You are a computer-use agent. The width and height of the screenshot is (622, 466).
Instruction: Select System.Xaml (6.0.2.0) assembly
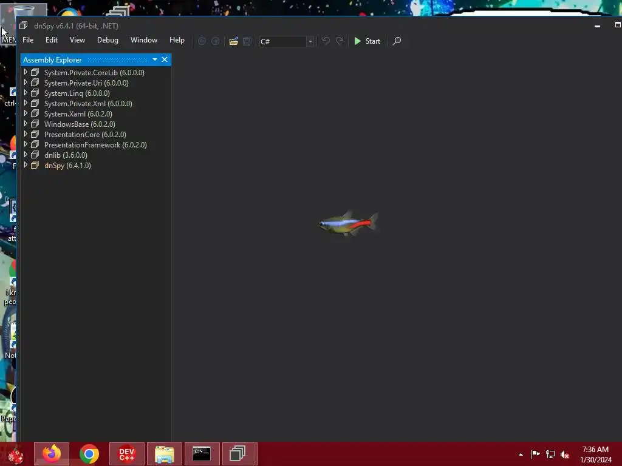tap(78, 113)
